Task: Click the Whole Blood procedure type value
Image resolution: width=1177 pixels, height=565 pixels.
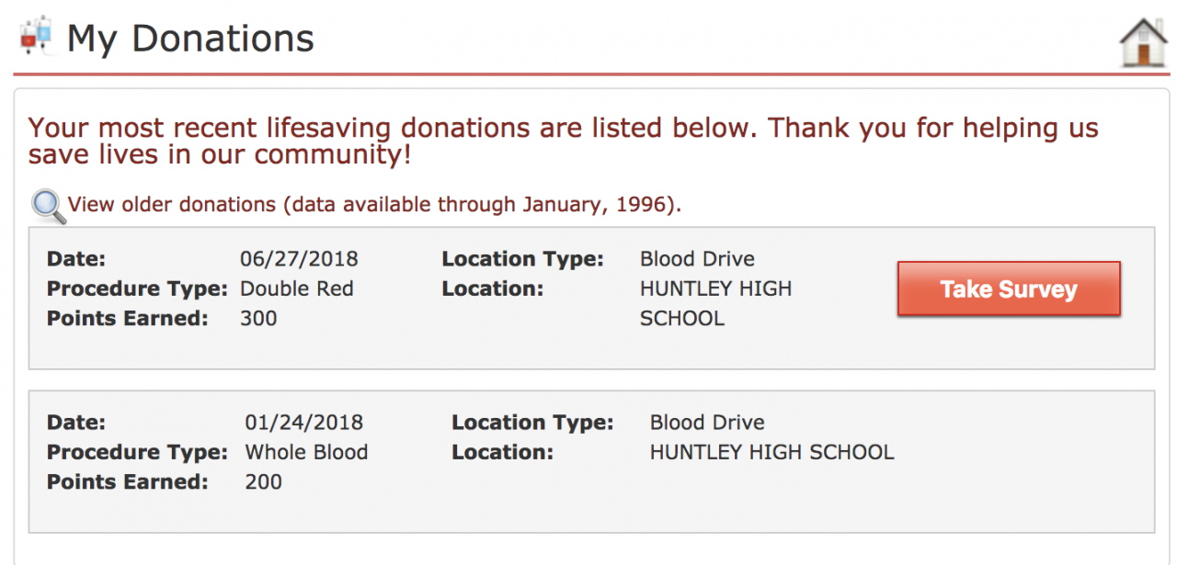Action: 306,452
